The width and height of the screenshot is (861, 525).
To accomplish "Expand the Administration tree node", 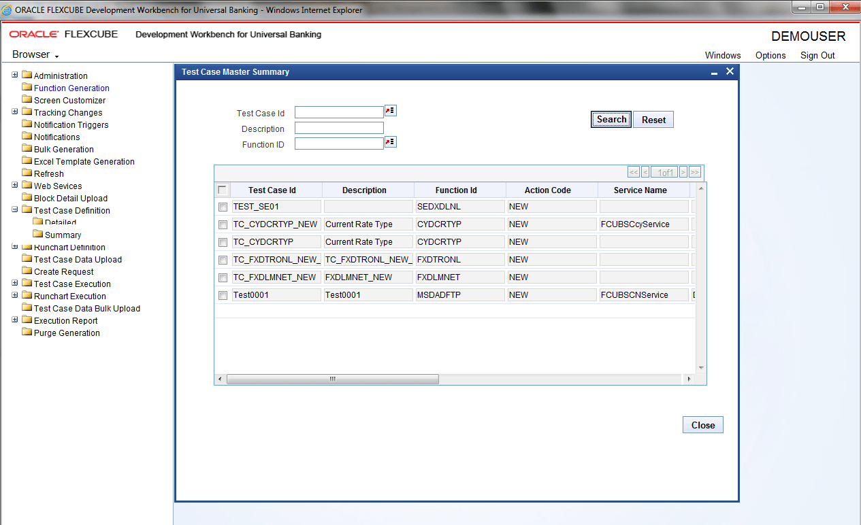I will [15, 75].
